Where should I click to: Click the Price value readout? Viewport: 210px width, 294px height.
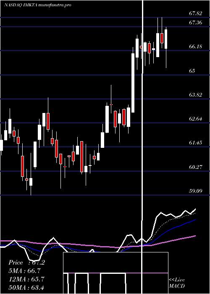(26, 262)
